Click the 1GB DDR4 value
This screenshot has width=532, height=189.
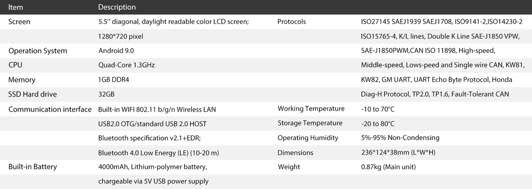(x=114, y=80)
